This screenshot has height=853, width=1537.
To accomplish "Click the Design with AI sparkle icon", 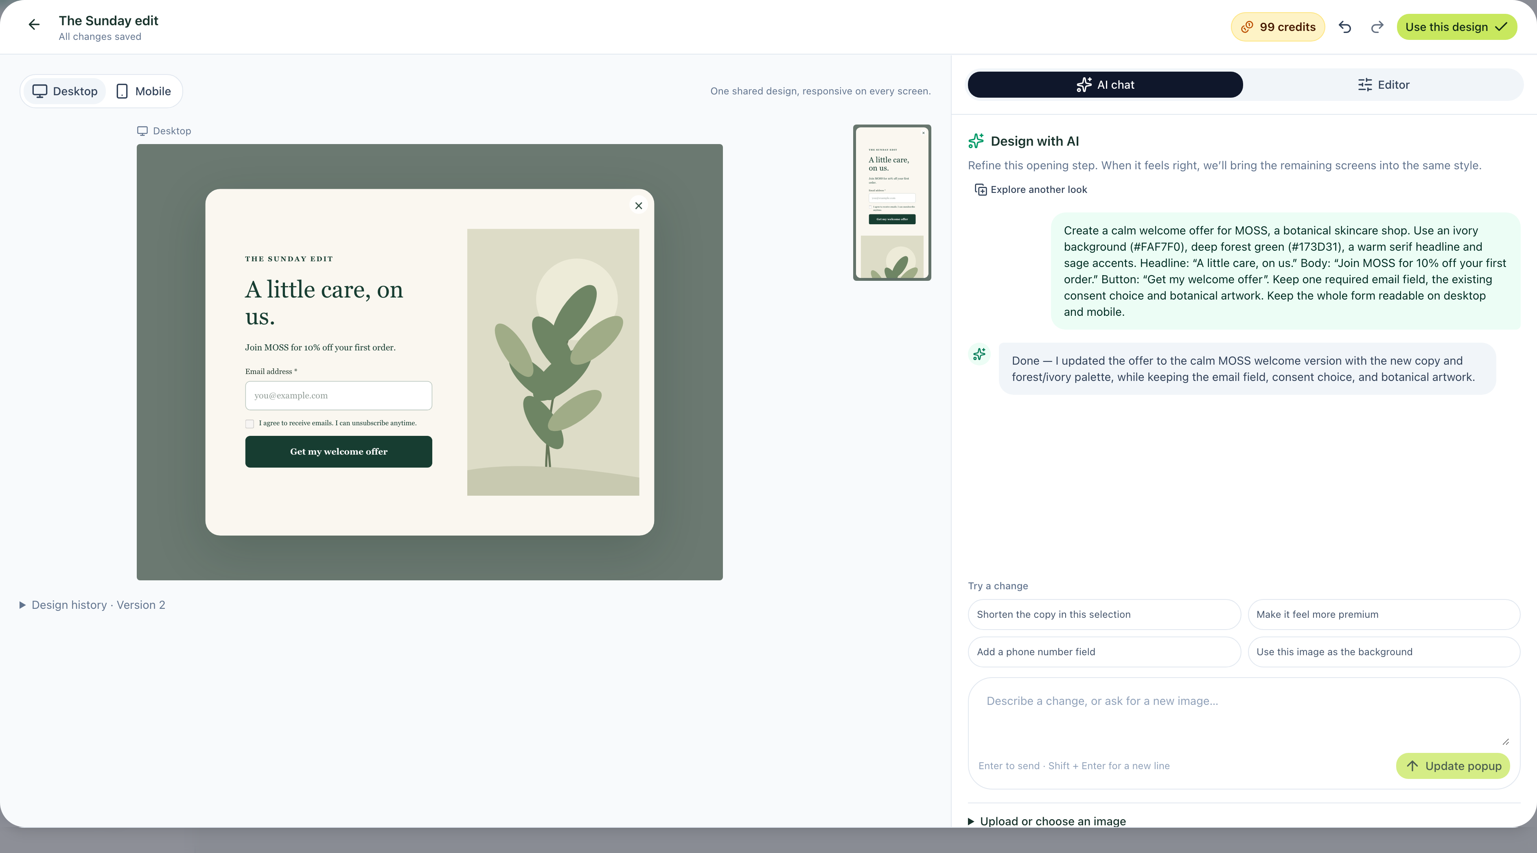I will (976, 141).
